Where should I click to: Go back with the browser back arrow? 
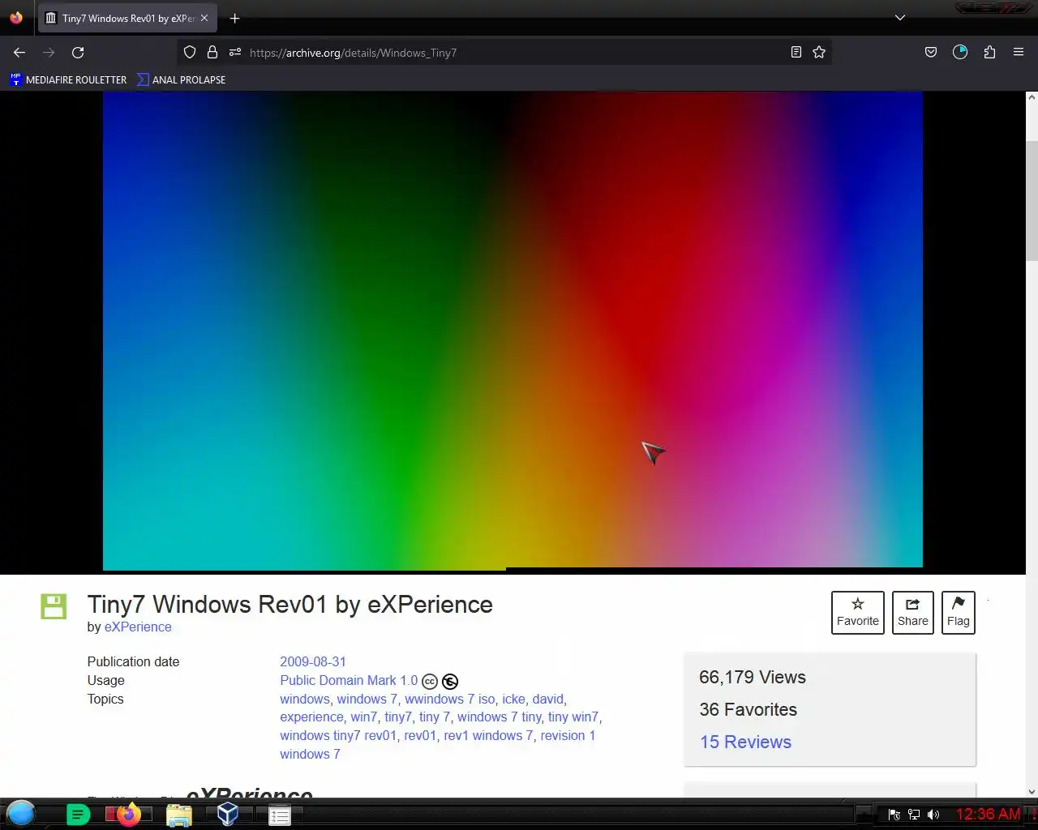19,52
